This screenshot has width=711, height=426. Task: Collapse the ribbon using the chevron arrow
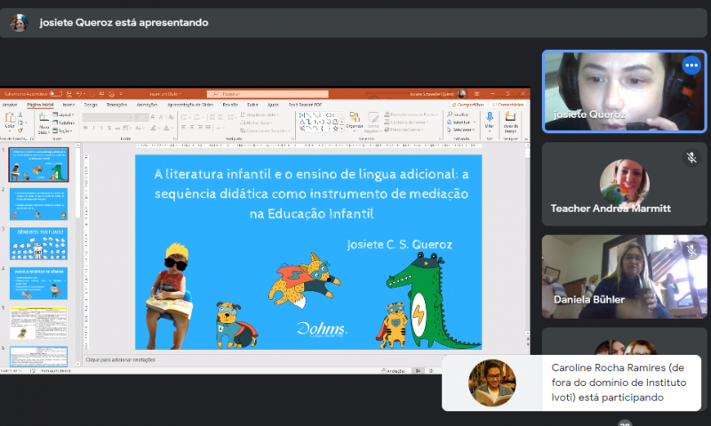tap(526, 139)
